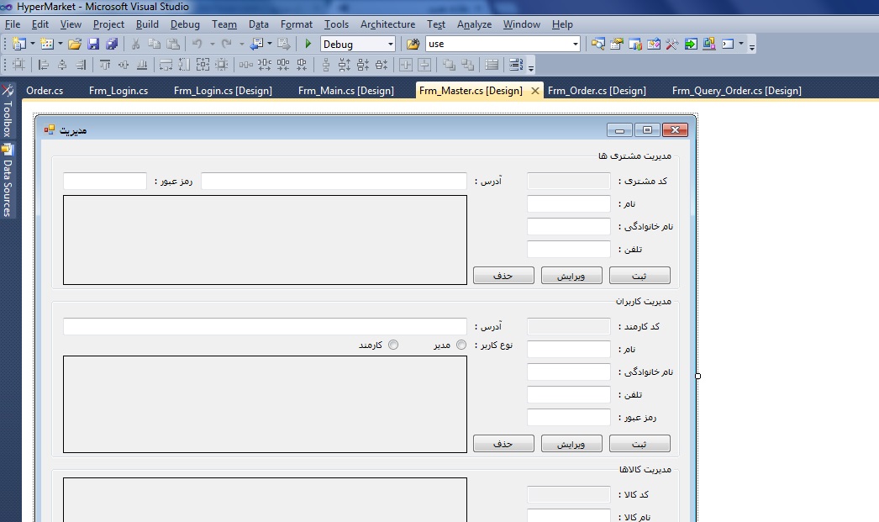Select the کارمند radio button
Image resolution: width=879 pixels, height=522 pixels.
[392, 345]
